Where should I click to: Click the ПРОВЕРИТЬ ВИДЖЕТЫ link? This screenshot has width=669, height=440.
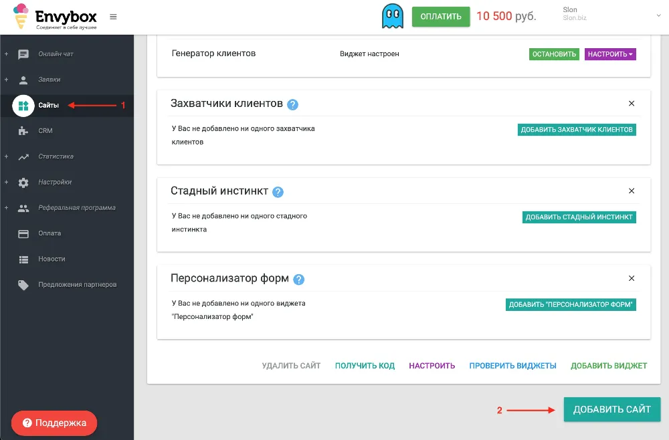[513, 366]
